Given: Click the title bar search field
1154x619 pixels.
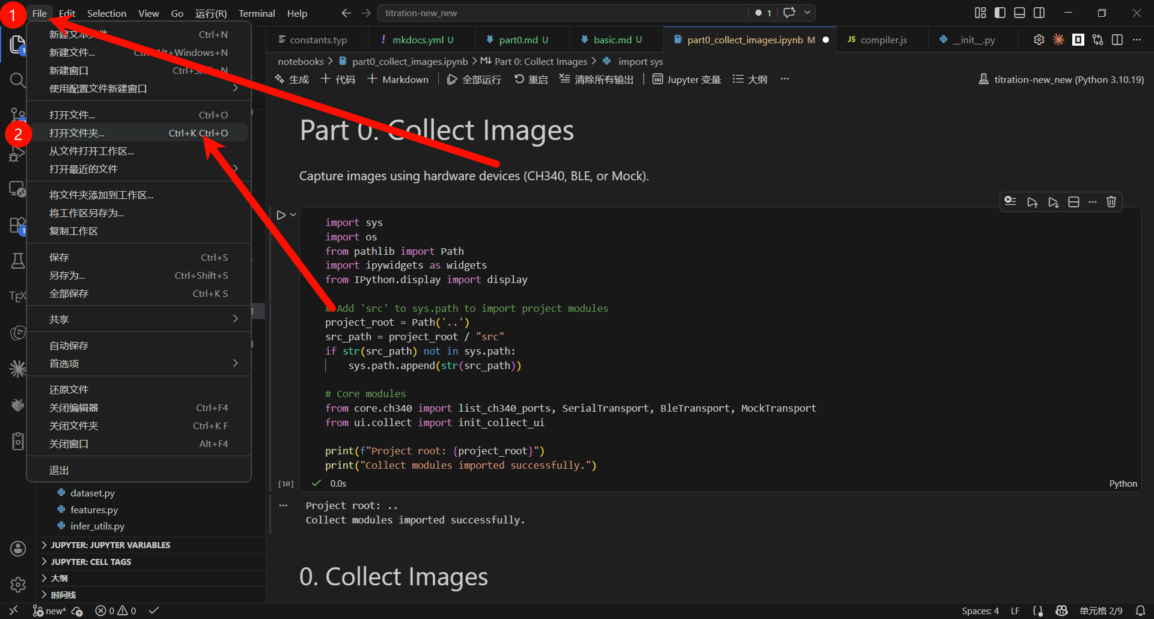Looking at the screenshot, I should pos(563,13).
